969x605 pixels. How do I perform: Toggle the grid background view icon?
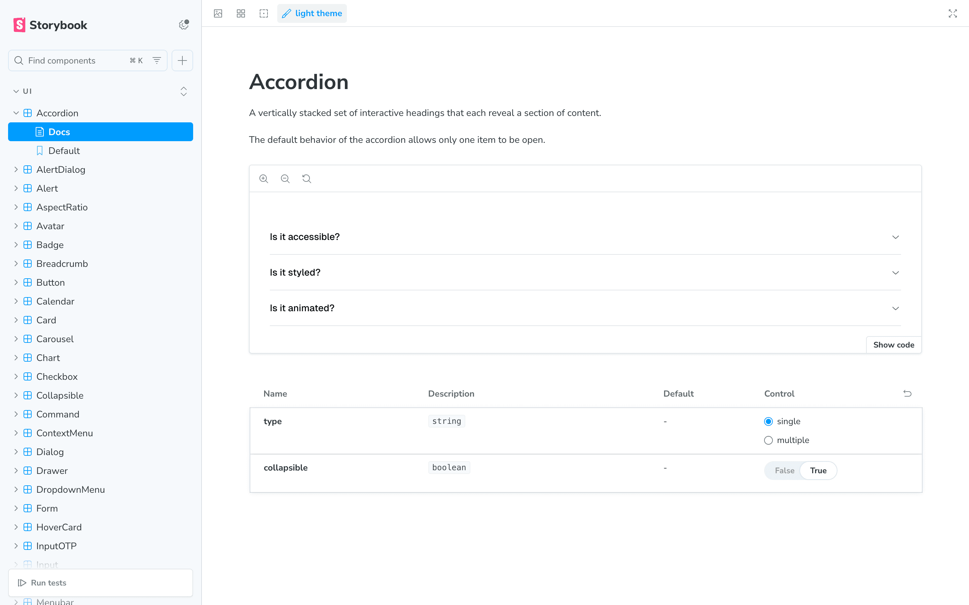pyautogui.click(x=241, y=13)
